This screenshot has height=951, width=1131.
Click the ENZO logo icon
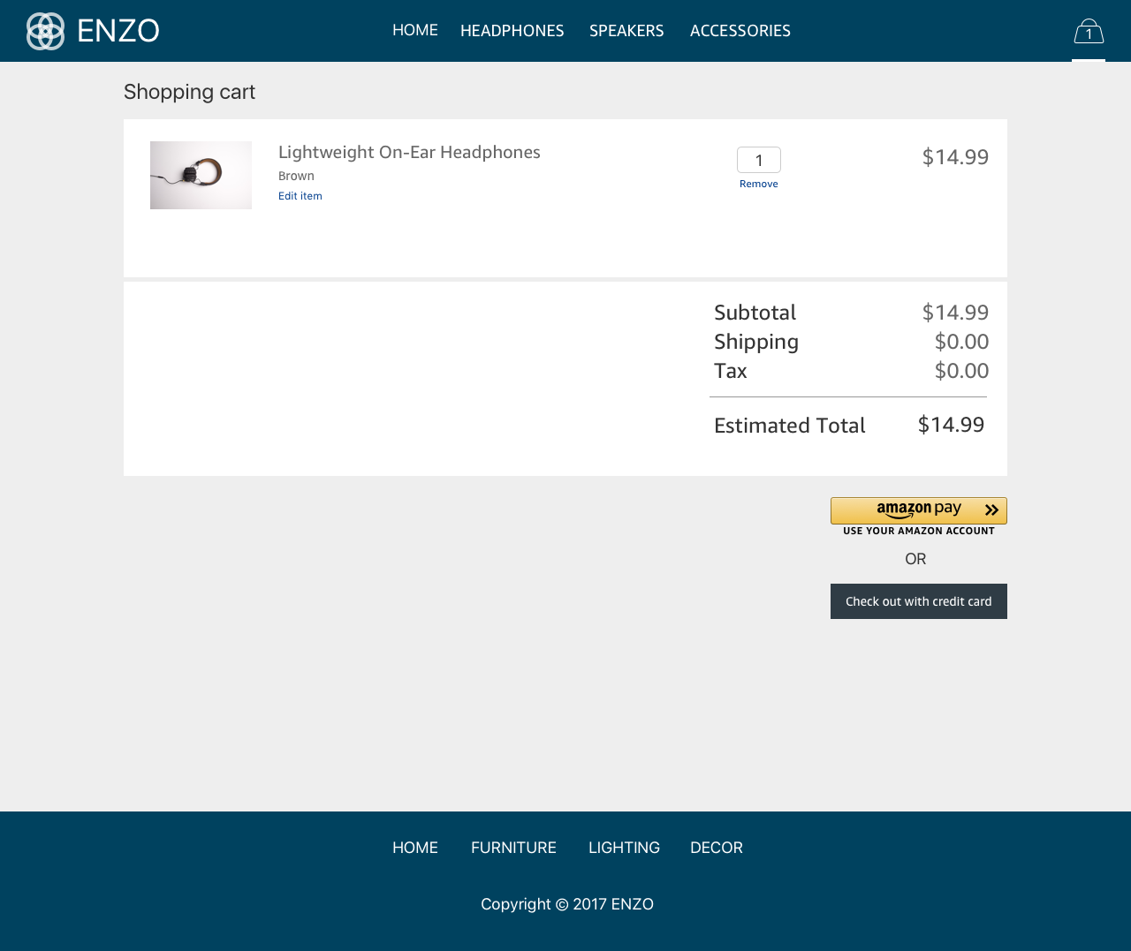pos(45,31)
